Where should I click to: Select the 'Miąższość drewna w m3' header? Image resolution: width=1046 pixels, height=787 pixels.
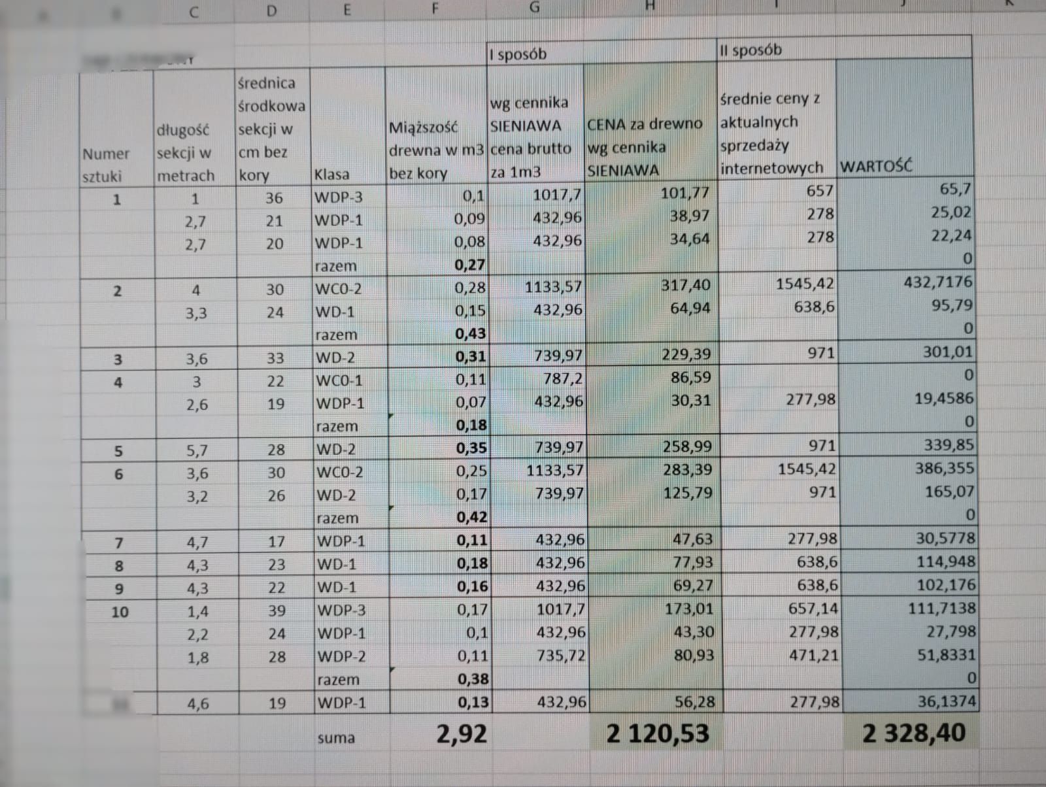tap(435, 124)
